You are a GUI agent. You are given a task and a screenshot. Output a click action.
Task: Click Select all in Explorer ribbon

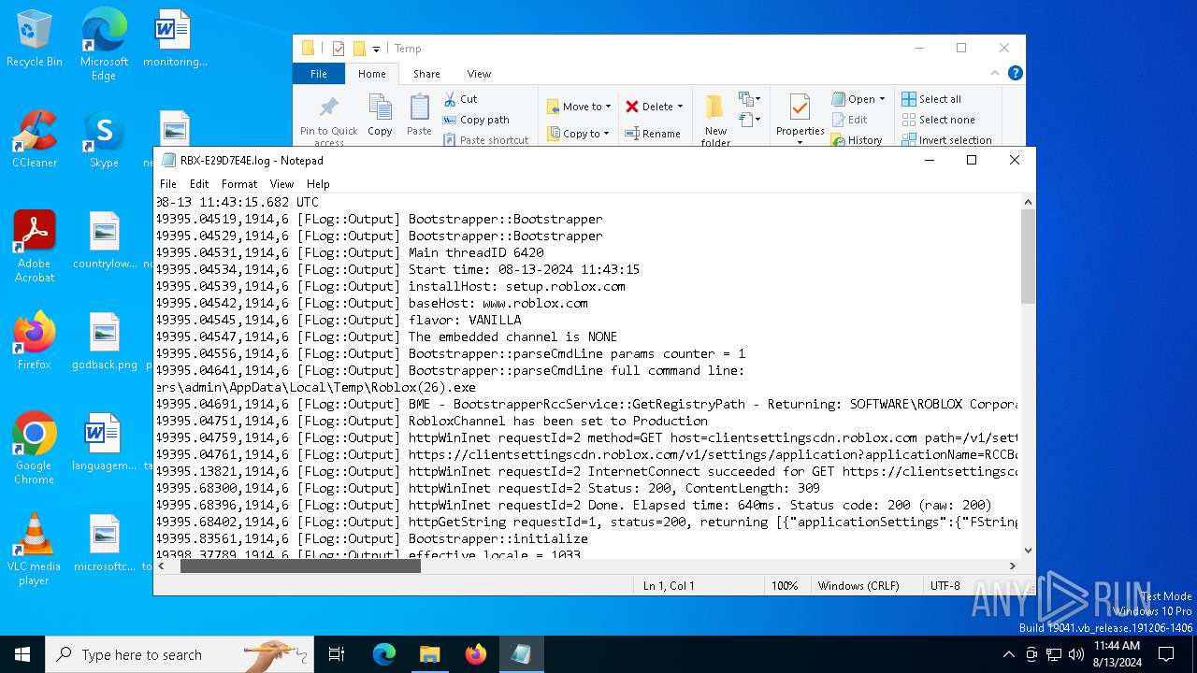coord(931,99)
